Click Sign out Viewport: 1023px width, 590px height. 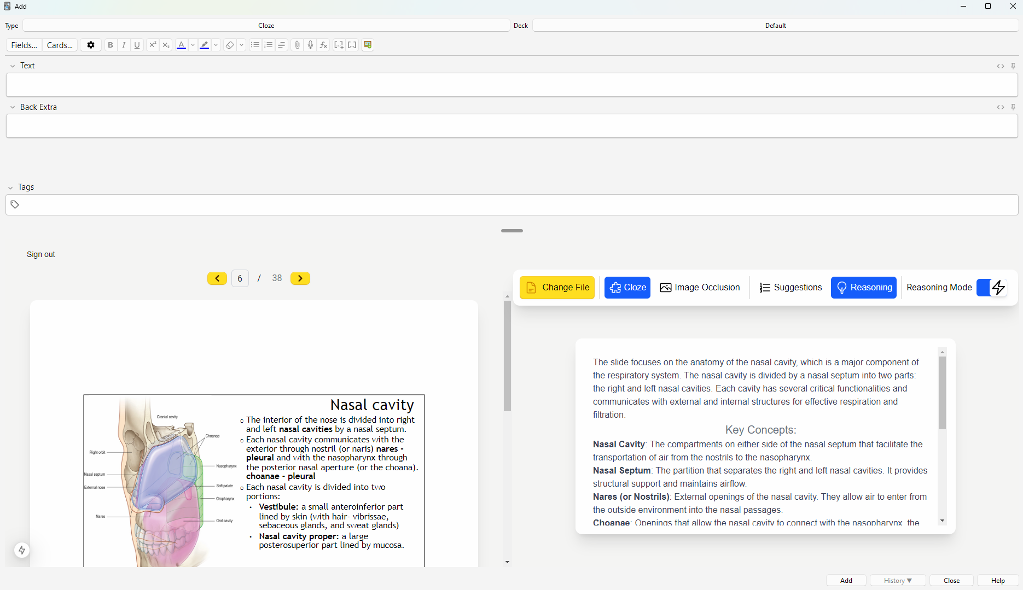coord(41,254)
